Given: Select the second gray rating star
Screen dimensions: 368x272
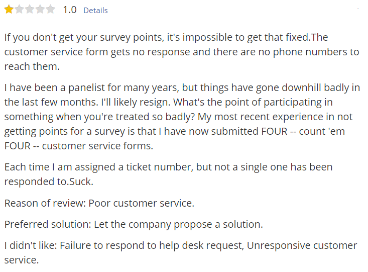Looking at the screenshot, I should click(x=19, y=10).
